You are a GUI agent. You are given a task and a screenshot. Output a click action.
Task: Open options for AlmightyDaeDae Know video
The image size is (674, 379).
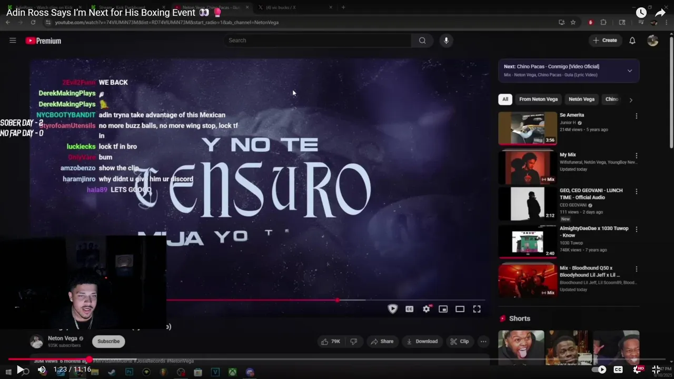[x=636, y=230]
